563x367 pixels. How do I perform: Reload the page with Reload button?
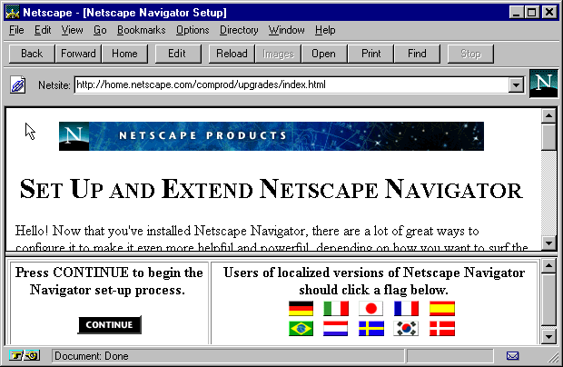coord(232,54)
